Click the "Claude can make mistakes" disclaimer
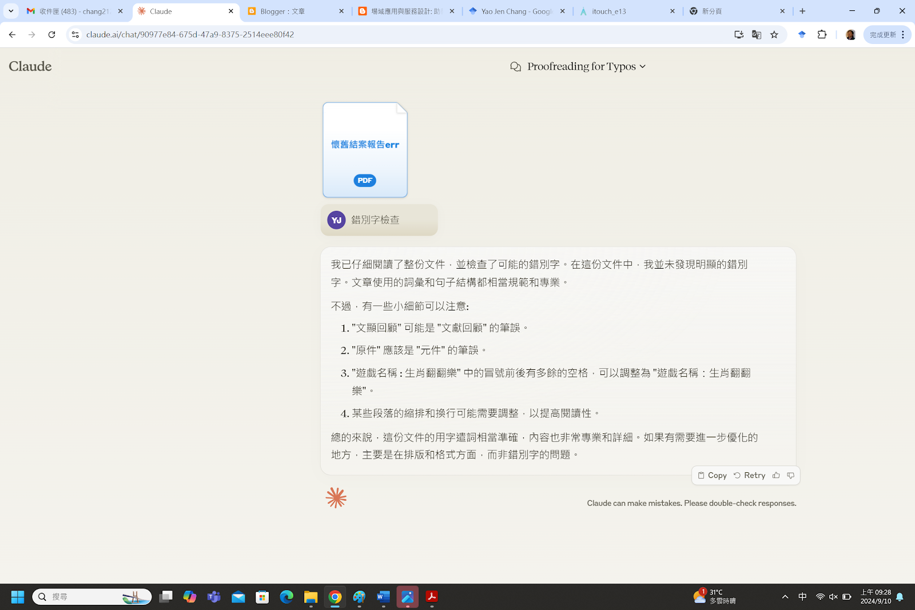Viewport: 915px width, 610px height. (691, 503)
